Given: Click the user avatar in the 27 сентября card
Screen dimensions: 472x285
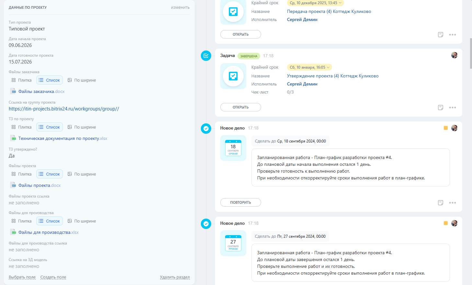Looking at the screenshot, I should coord(455,223).
